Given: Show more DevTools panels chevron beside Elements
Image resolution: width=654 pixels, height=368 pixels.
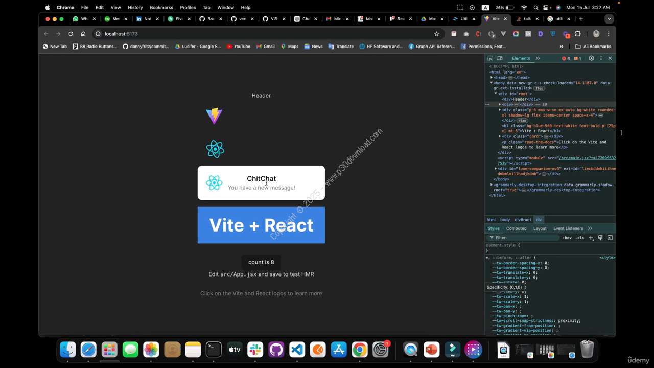Looking at the screenshot, I should (x=538, y=58).
